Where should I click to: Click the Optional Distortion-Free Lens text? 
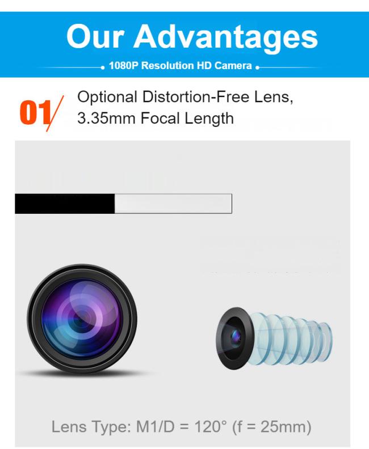185,97
